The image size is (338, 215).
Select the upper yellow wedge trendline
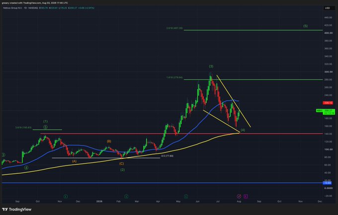(x=234, y=101)
